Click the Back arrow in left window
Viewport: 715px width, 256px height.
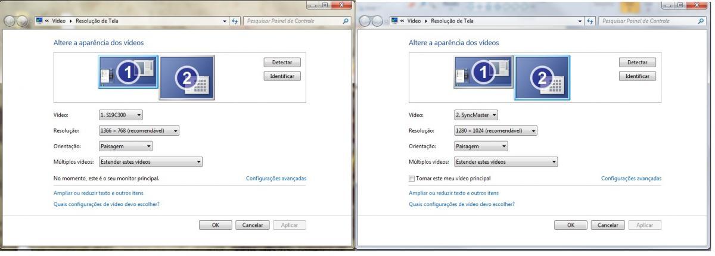click(x=8, y=21)
